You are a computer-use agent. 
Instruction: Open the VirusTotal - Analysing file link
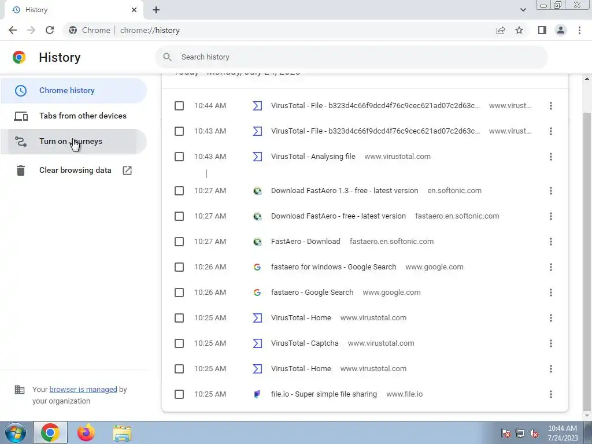(313, 156)
